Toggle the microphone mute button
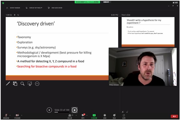Screen dimensions: 180x120 click(6, 116)
